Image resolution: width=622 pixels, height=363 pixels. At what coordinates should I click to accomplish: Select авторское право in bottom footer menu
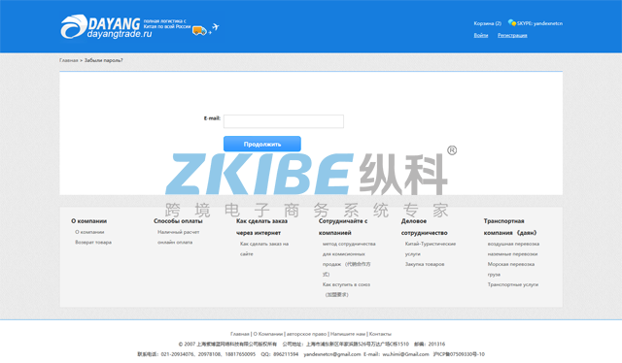tap(307, 334)
